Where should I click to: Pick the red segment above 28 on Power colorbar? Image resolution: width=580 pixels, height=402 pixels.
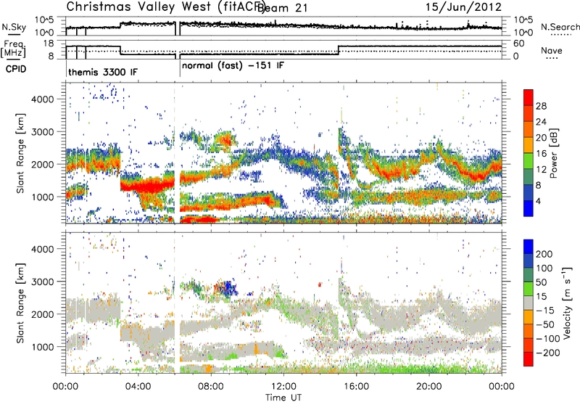529,97
